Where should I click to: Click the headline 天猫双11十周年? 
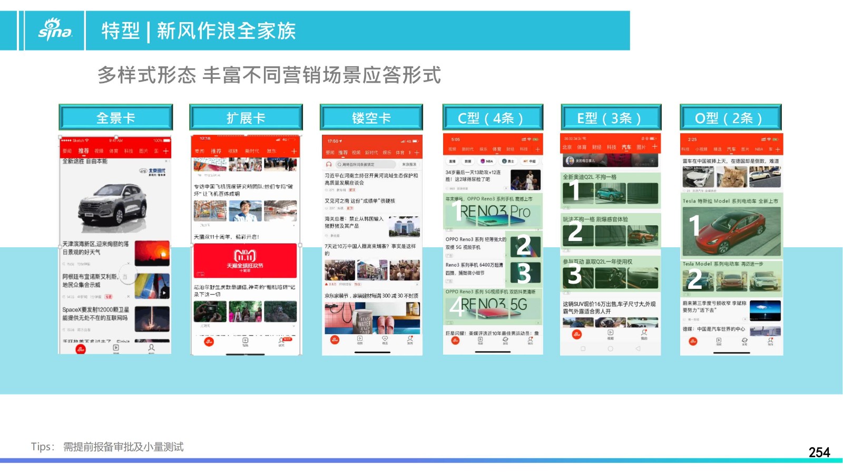click(227, 237)
